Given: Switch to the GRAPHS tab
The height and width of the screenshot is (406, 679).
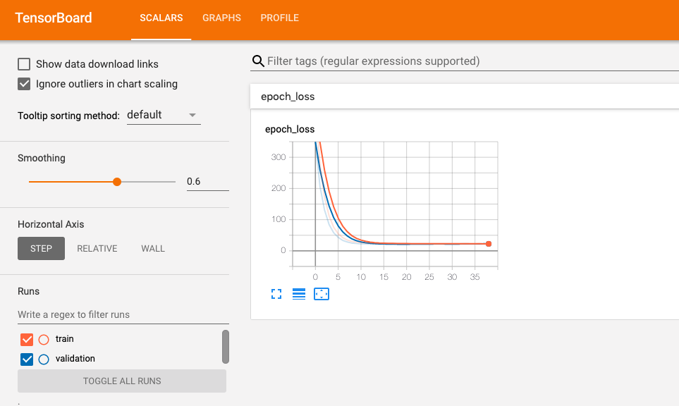Looking at the screenshot, I should pos(221,18).
